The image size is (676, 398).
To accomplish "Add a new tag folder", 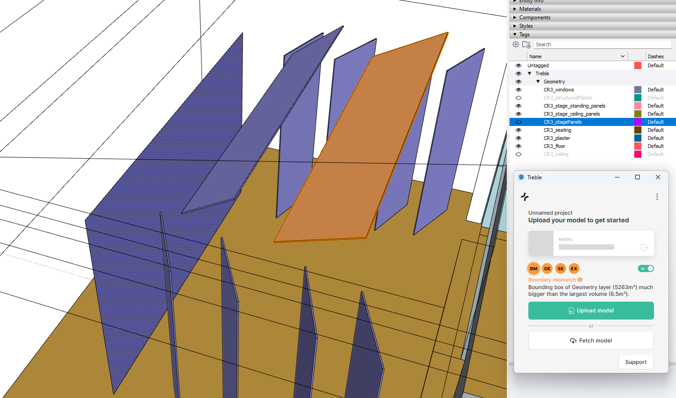I will [x=527, y=44].
